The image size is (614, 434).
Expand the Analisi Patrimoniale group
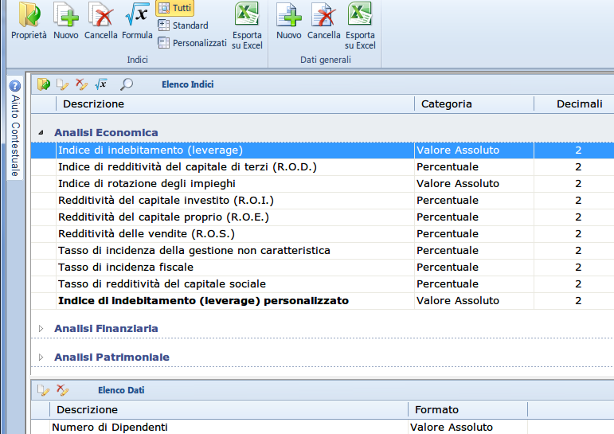click(x=41, y=358)
